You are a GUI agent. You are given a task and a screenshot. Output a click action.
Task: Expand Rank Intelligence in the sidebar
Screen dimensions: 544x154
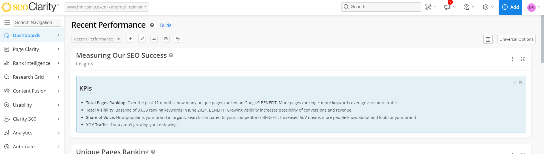(32, 63)
